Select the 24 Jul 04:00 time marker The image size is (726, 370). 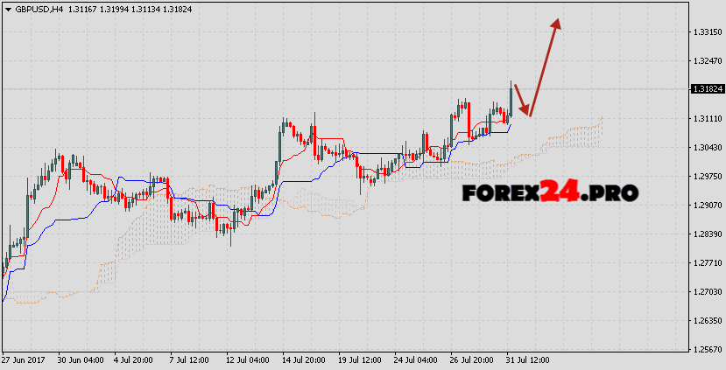point(414,360)
